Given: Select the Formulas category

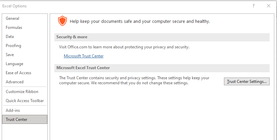Looking at the screenshot, I should [x=14, y=28].
